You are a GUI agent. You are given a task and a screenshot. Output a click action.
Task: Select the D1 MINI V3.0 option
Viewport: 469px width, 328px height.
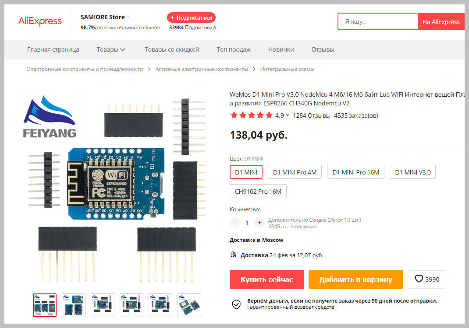click(x=413, y=172)
